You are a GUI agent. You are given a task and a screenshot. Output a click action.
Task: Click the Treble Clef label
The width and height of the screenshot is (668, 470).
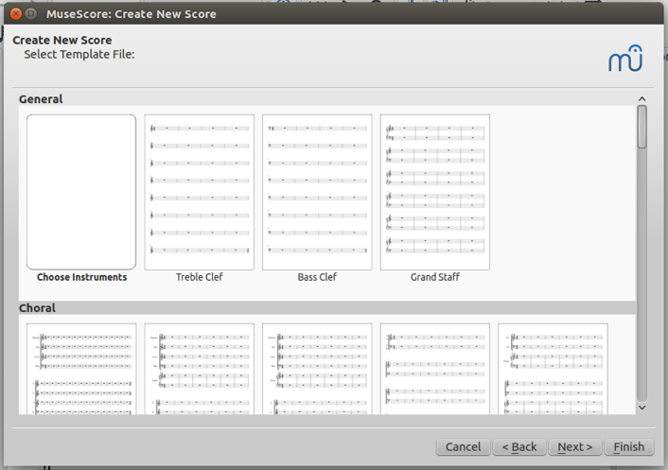[200, 277]
